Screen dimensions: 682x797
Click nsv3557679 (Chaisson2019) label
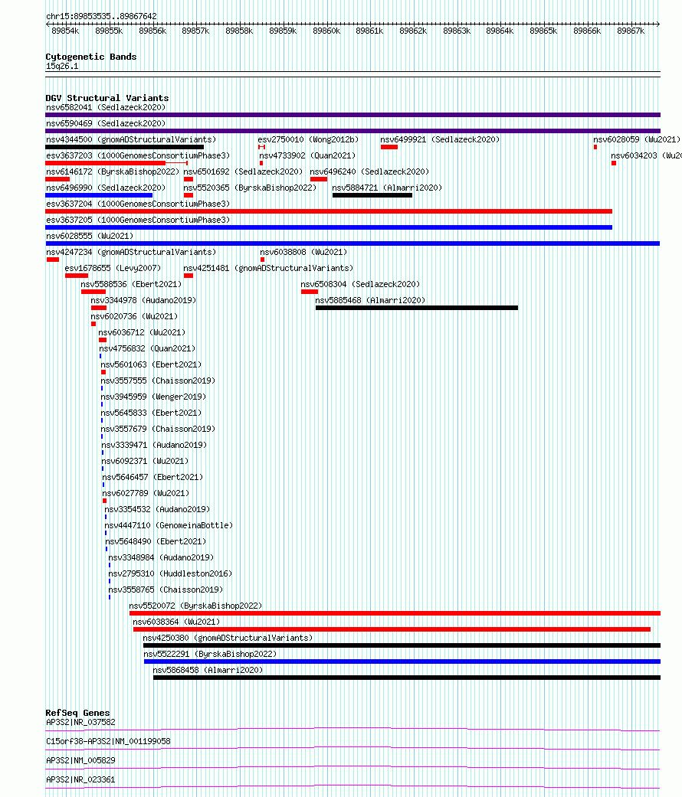click(158, 429)
